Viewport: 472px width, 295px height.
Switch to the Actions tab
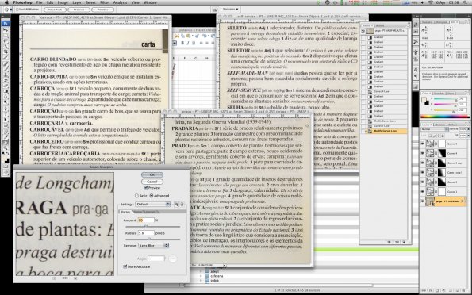pyautogui.click(x=380, y=25)
